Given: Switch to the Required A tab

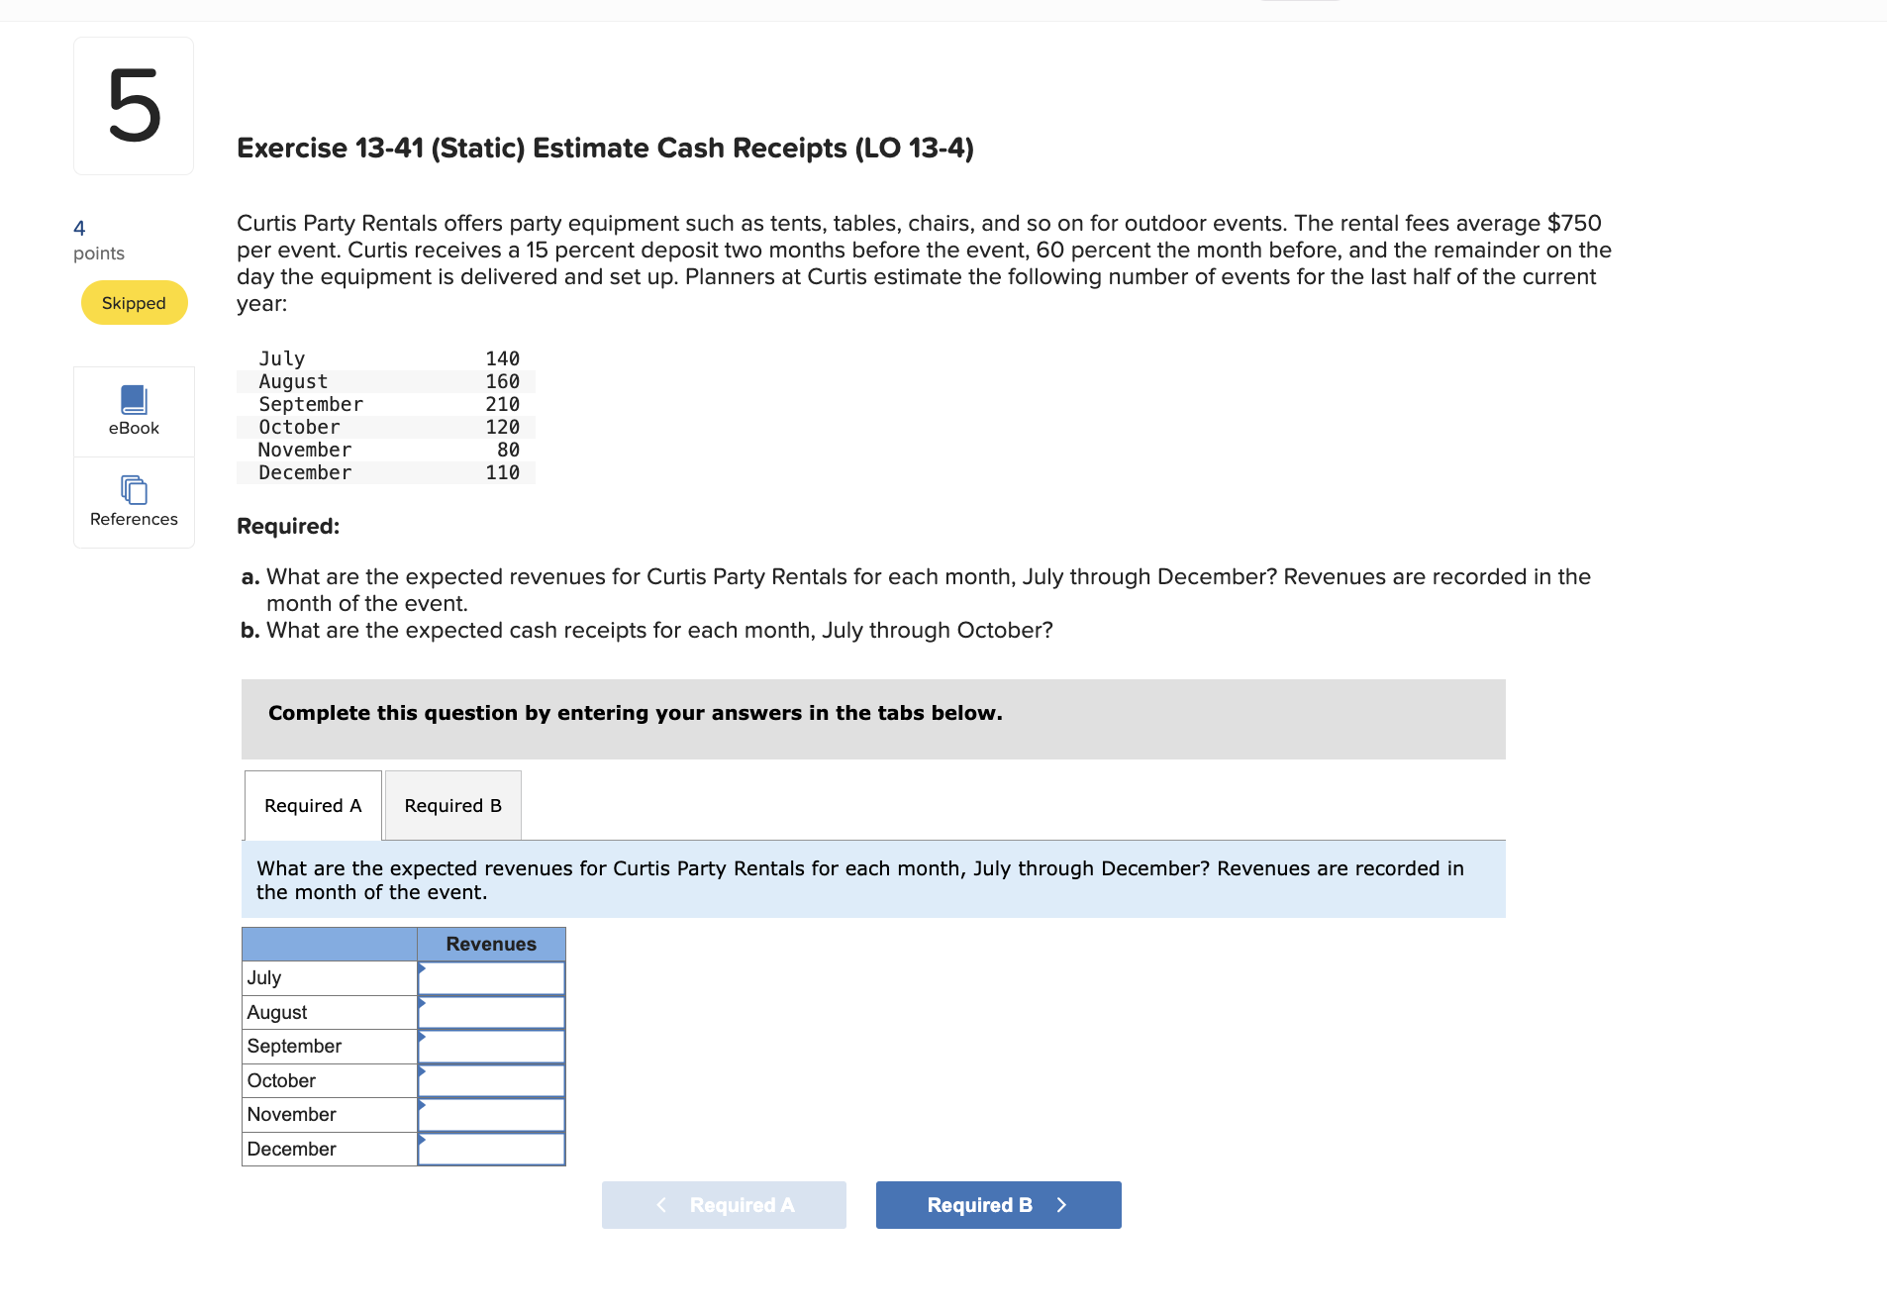Looking at the screenshot, I should 312,805.
